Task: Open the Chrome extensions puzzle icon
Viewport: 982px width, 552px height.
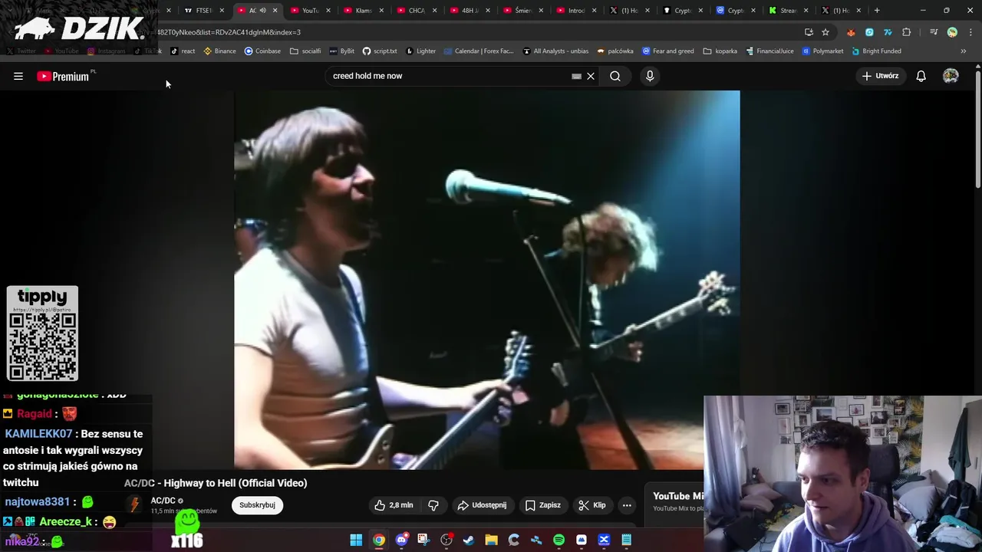Action: tap(906, 32)
